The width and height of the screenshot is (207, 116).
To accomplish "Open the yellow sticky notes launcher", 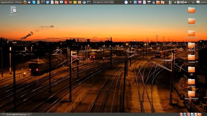I will (x=75, y=2).
